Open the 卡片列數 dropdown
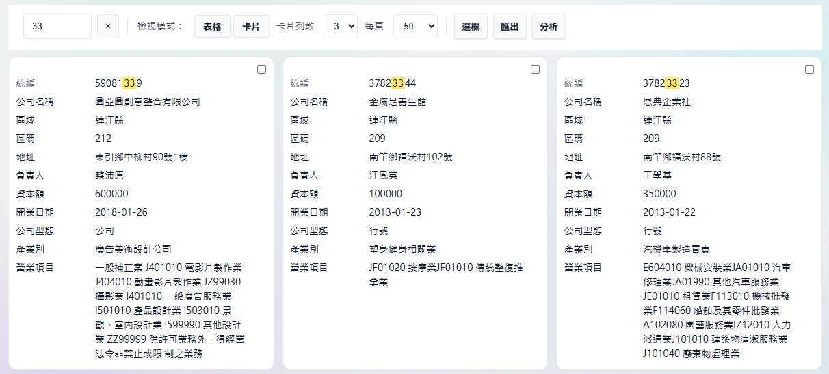 tap(340, 27)
